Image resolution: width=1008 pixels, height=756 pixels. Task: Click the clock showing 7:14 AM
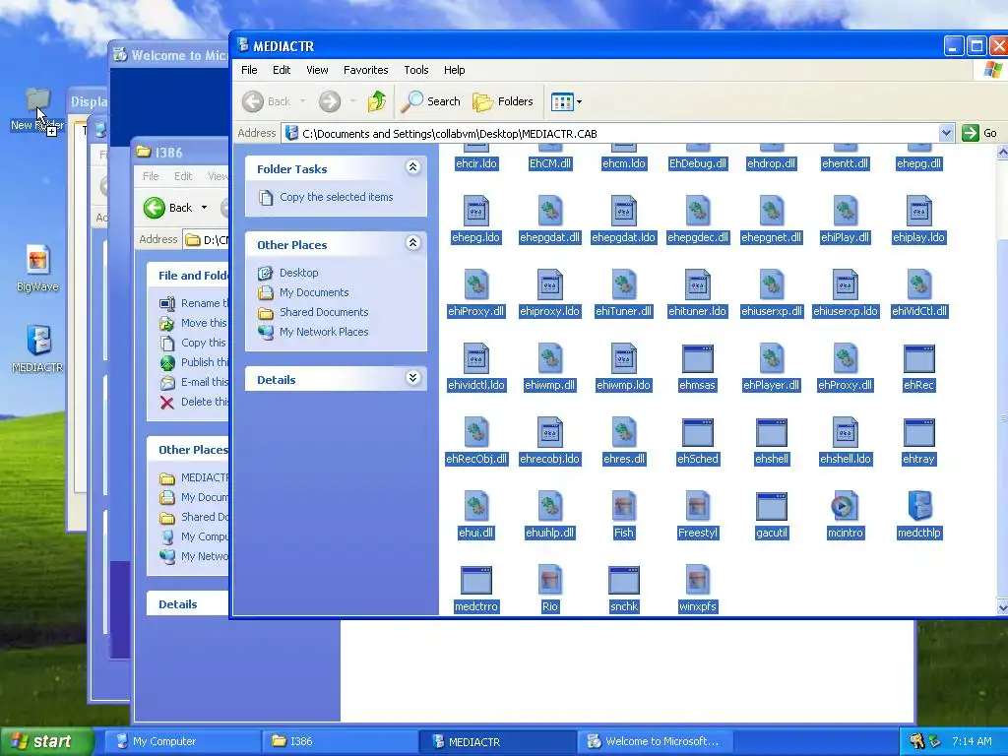972,741
